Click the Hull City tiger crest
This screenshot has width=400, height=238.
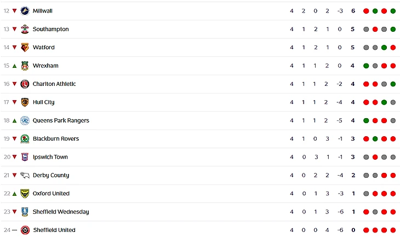[x=25, y=102]
